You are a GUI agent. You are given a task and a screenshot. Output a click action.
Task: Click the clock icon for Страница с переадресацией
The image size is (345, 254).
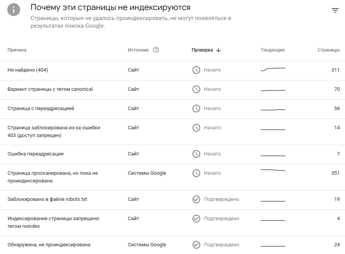(196, 109)
